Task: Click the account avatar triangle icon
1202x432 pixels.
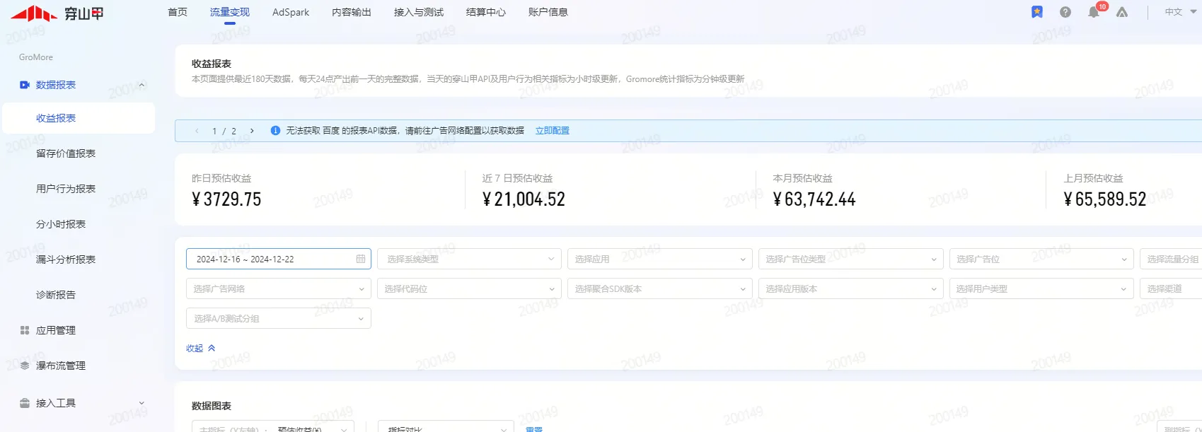Action: (1122, 12)
